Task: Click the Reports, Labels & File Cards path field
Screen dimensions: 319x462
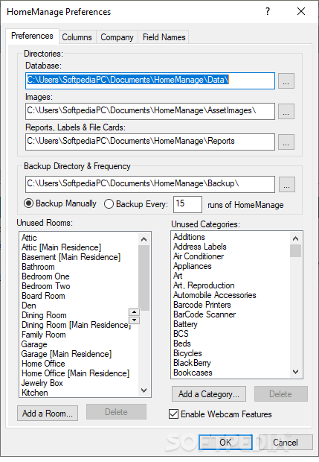Action: coord(150,142)
